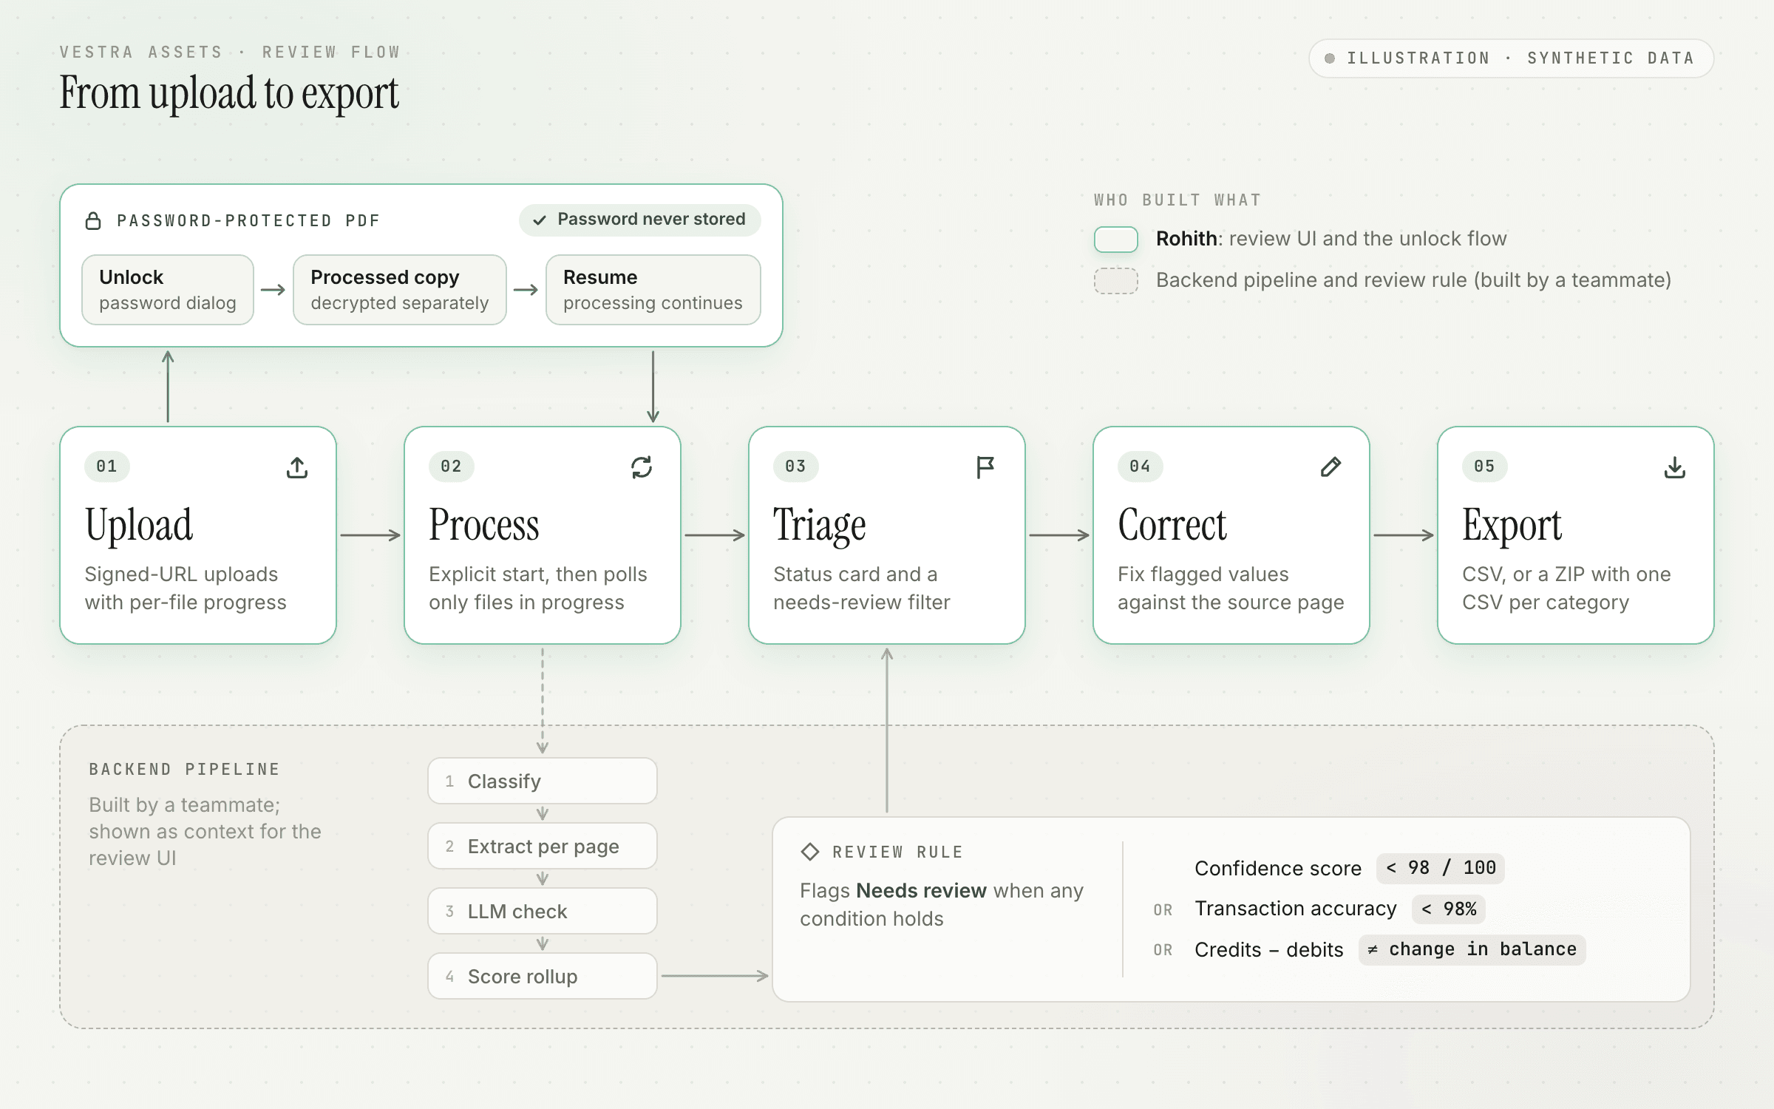Click the dot in Illustration Synthetic Data badge
1774x1109 pixels.
(x=1330, y=58)
